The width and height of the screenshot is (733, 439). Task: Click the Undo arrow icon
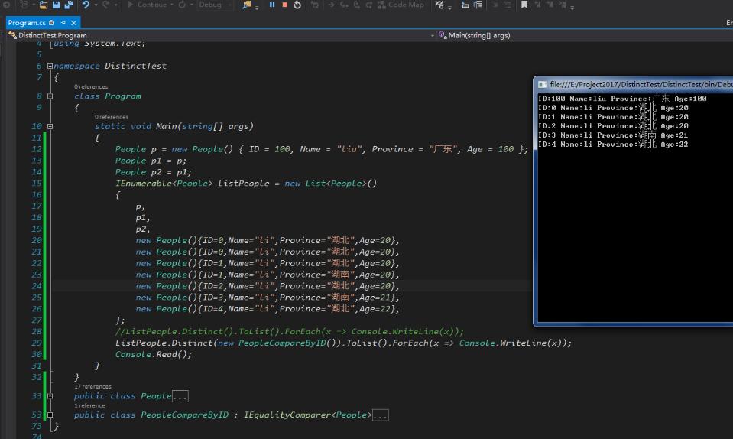[x=86, y=5]
